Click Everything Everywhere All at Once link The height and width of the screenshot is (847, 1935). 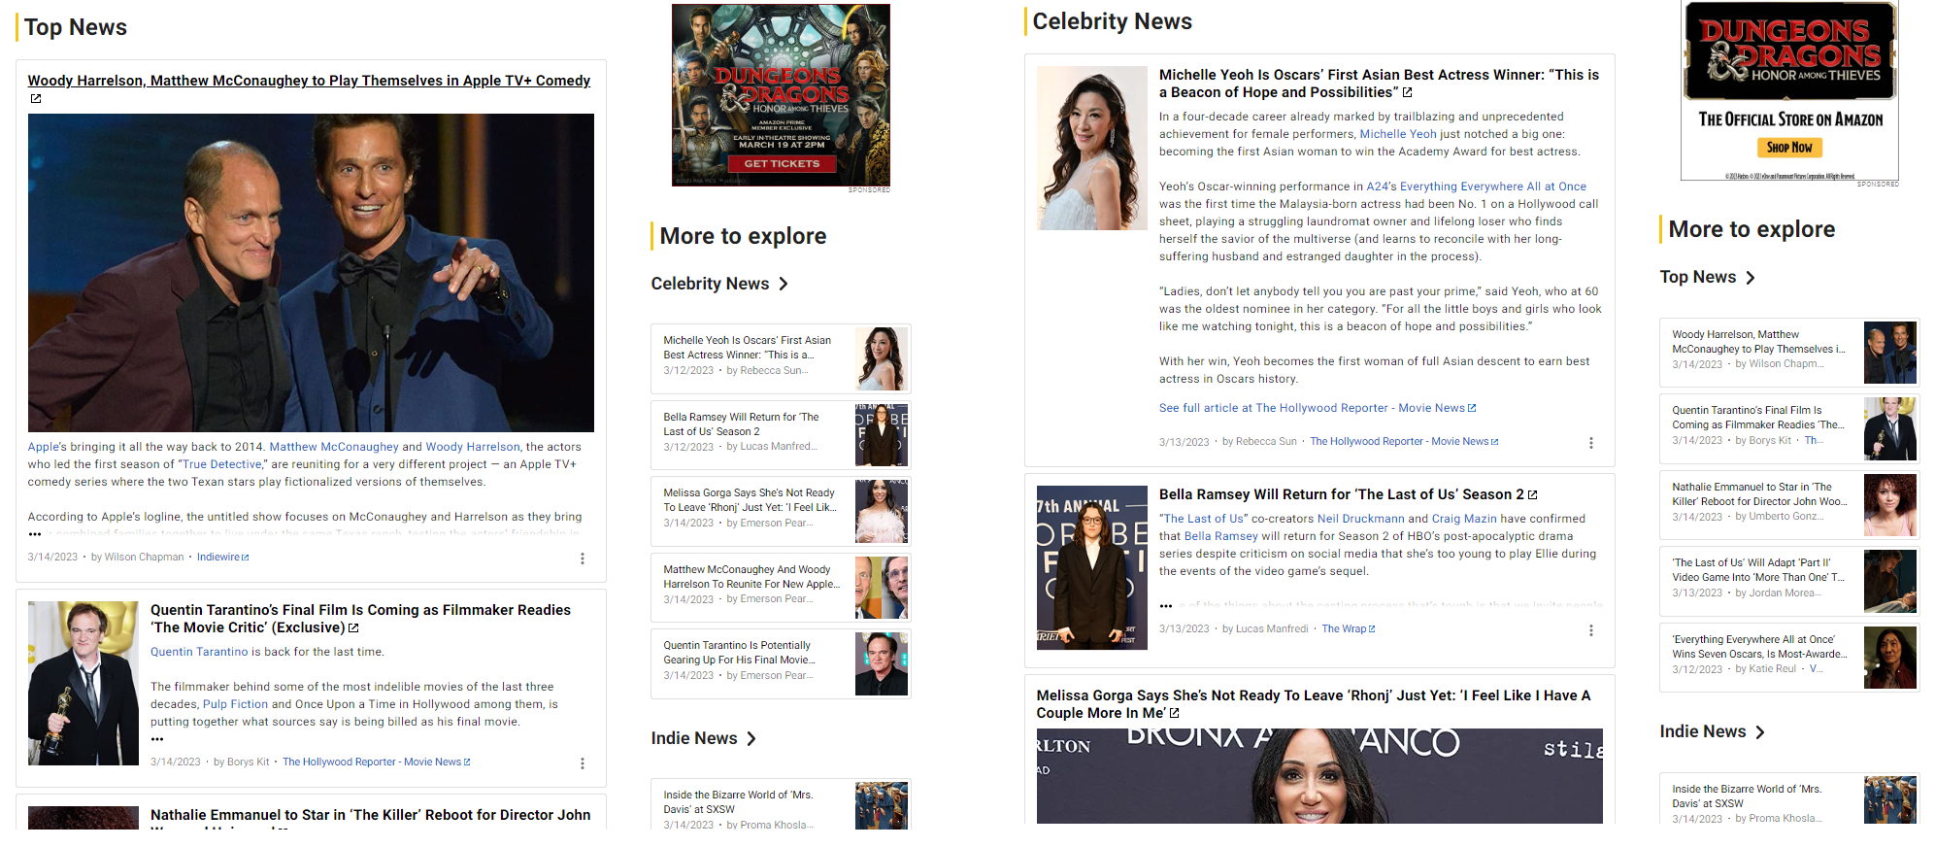[x=1493, y=186]
